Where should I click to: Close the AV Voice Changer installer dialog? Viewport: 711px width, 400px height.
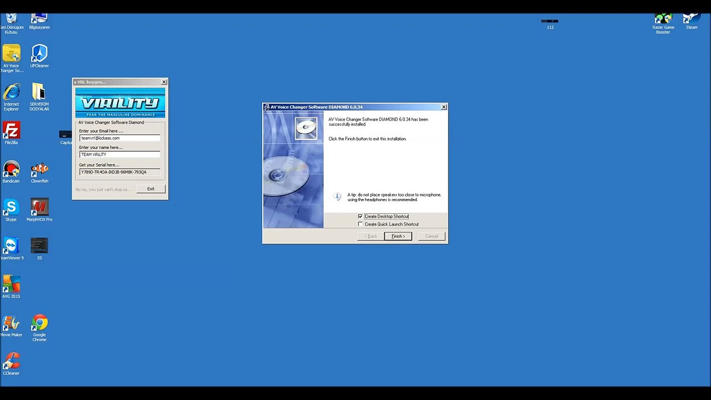444,107
